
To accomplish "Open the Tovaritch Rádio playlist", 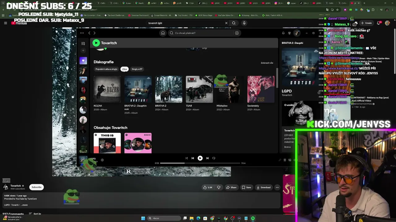I will [x=138, y=143].
